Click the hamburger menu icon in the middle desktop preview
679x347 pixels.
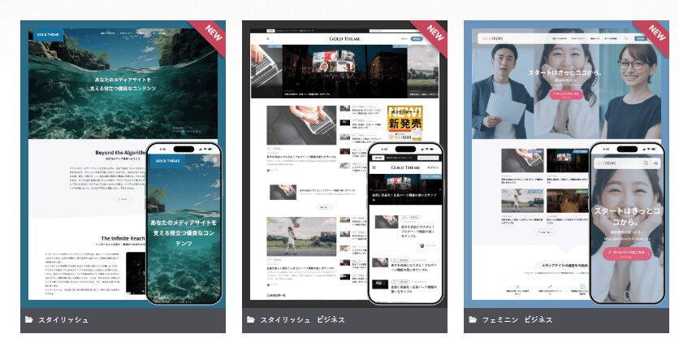269,38
